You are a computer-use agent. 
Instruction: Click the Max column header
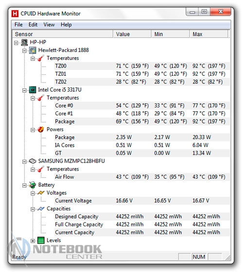click(208, 34)
